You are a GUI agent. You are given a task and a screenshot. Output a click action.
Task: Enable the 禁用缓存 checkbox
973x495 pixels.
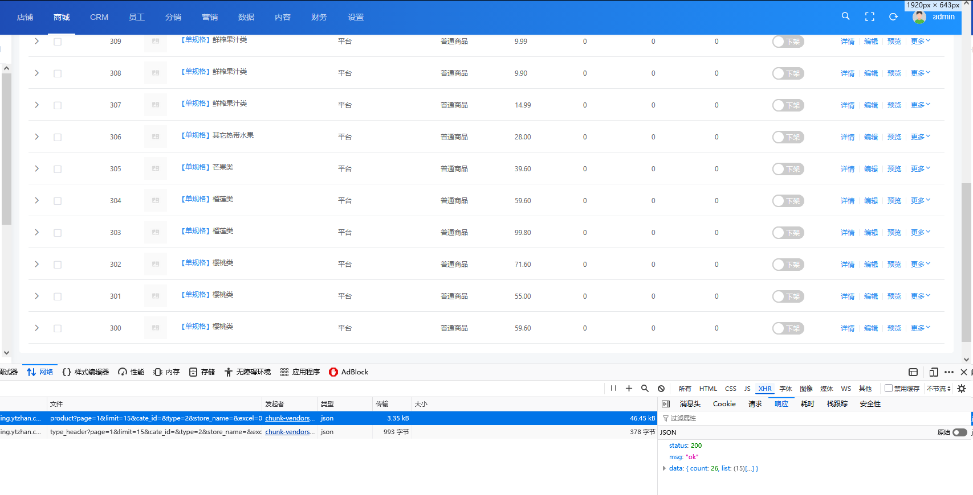(x=888, y=389)
